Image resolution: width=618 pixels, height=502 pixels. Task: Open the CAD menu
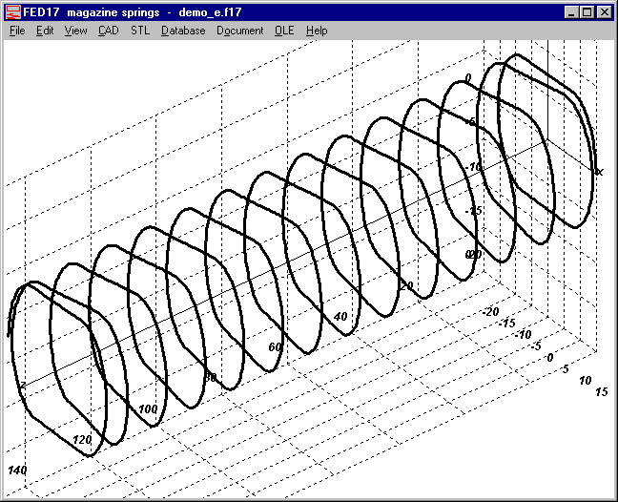coord(108,31)
